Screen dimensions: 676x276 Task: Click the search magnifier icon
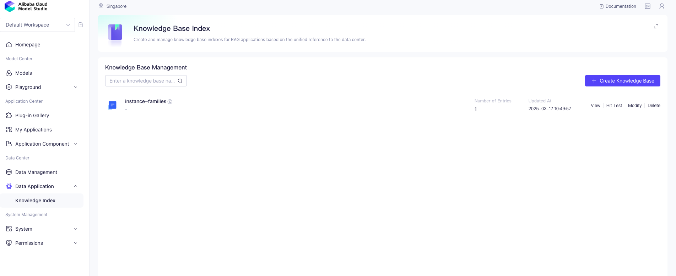pos(180,81)
